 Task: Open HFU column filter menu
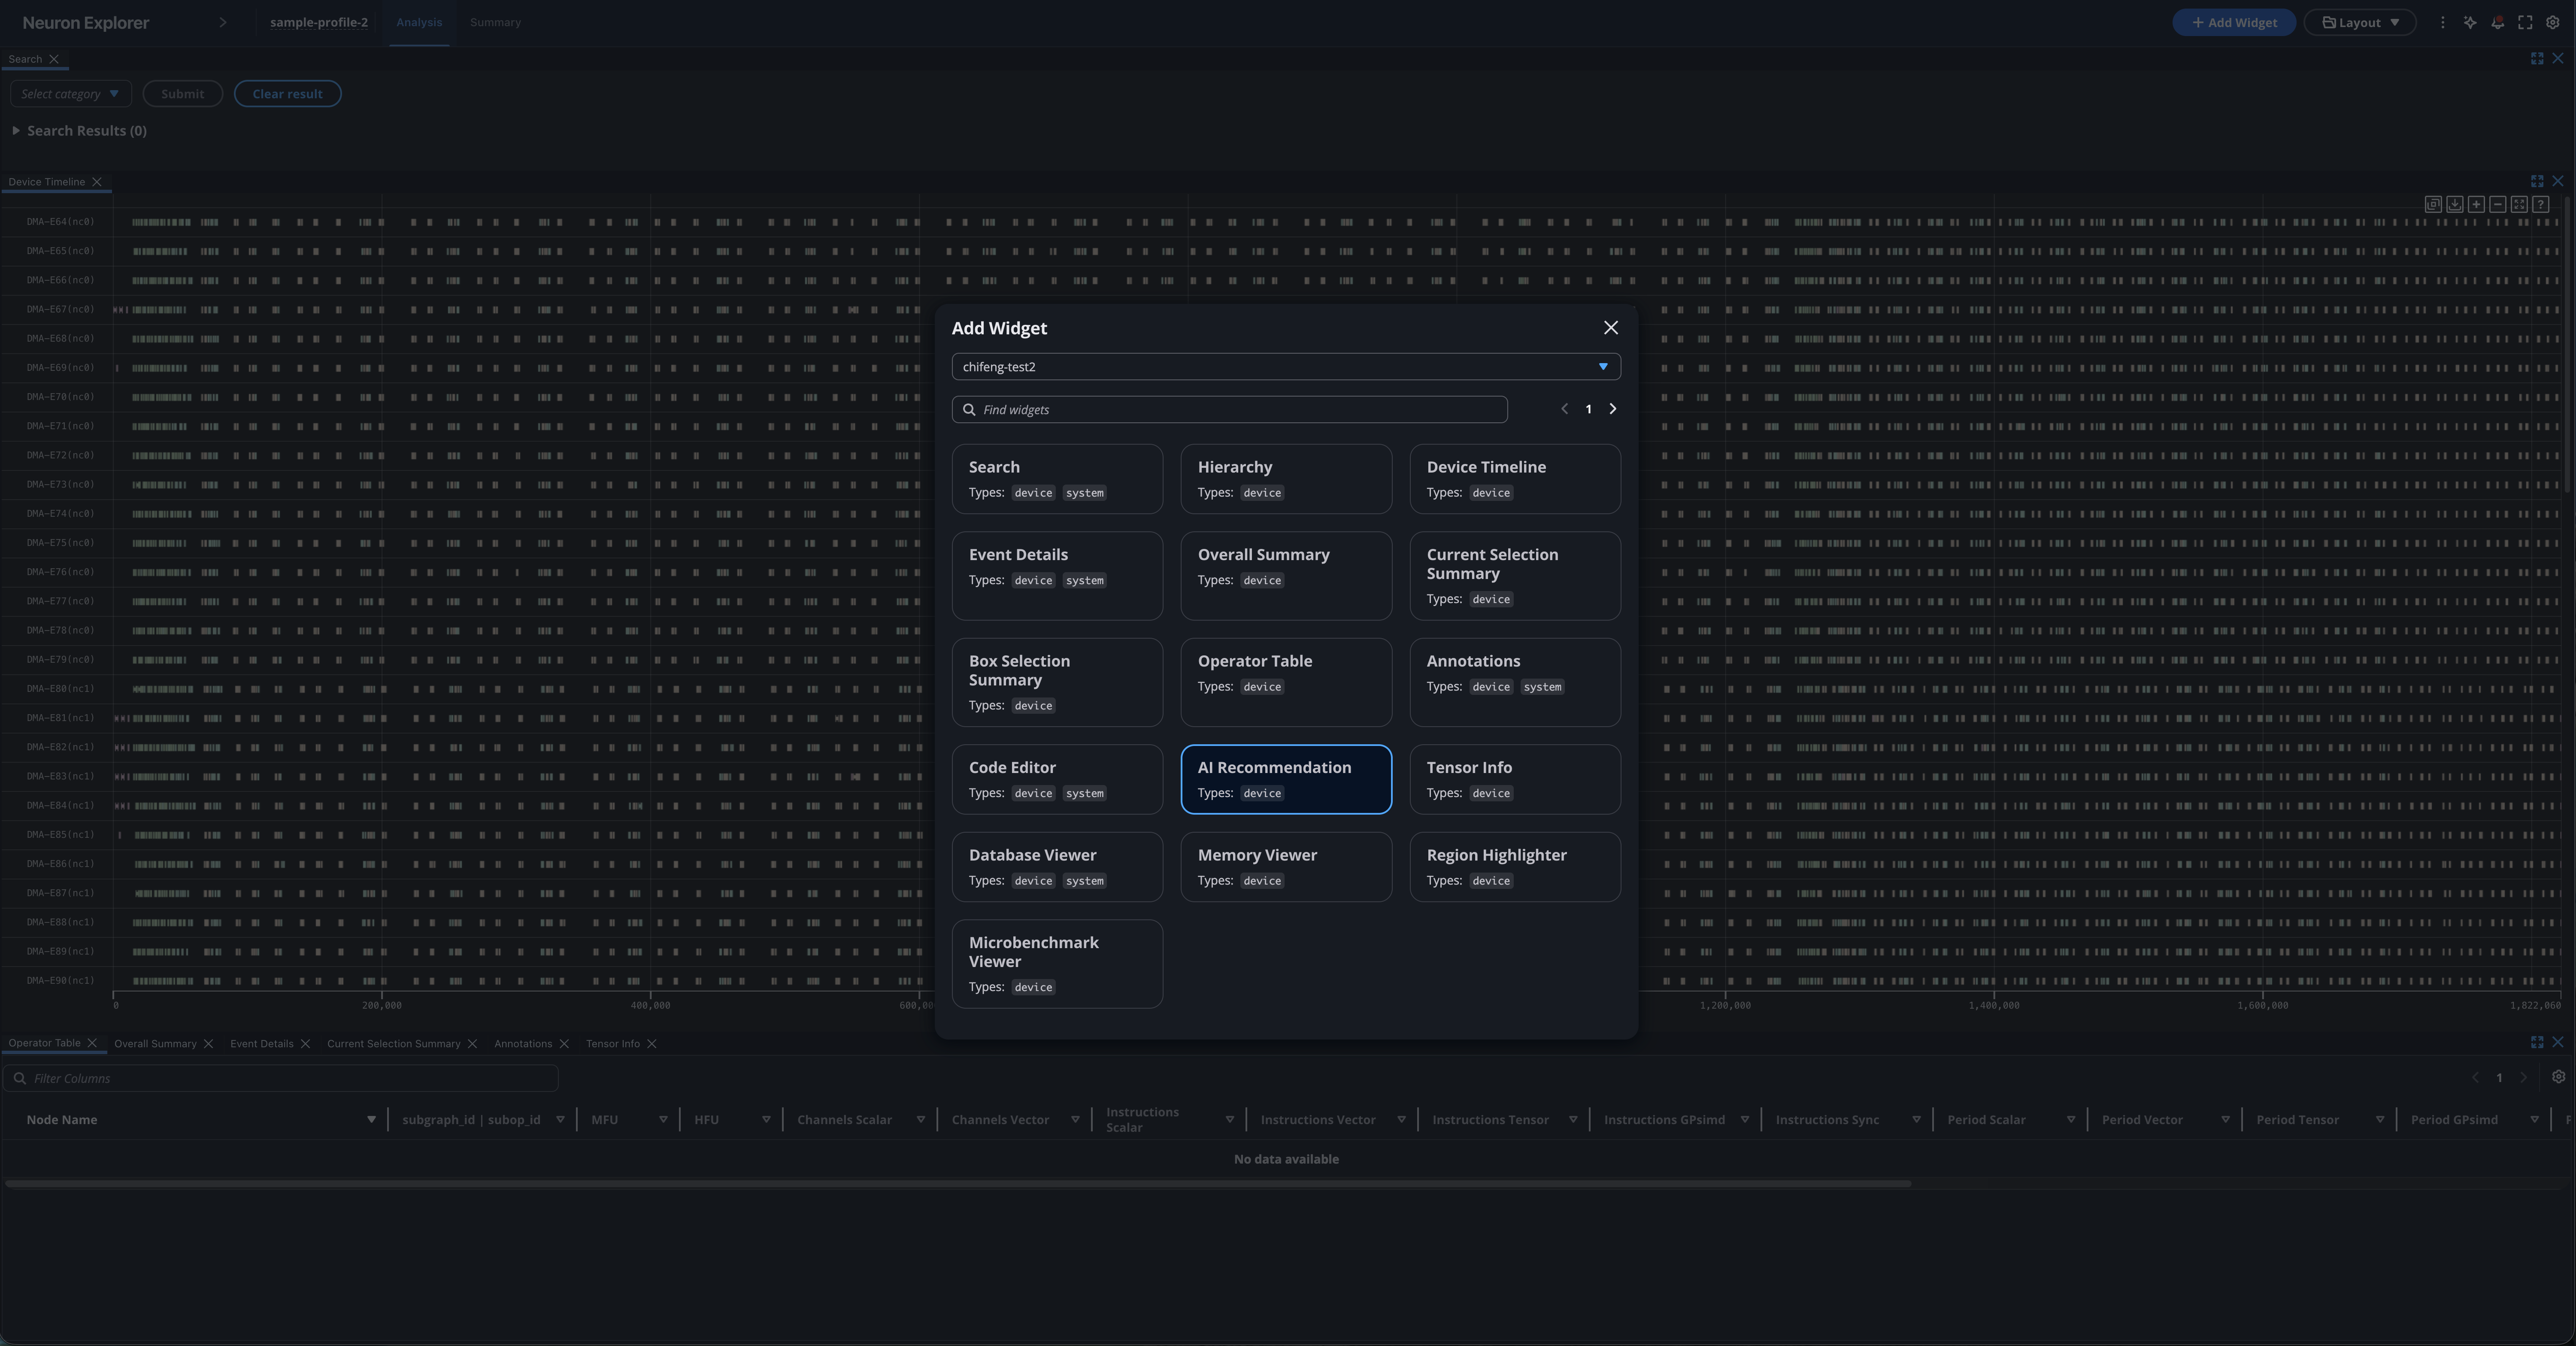[x=766, y=1120]
